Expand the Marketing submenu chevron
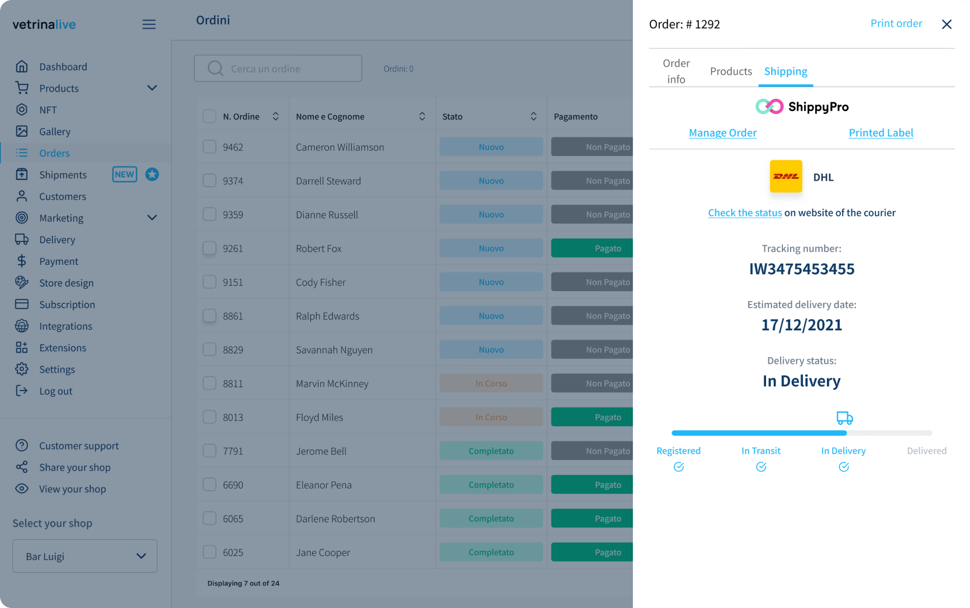Image resolution: width=970 pixels, height=608 pixels. [152, 218]
